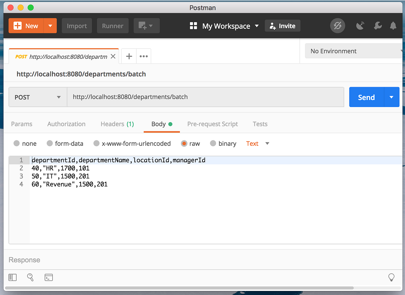
Task: Open Postman settings via wrench icon
Action: coord(378,26)
